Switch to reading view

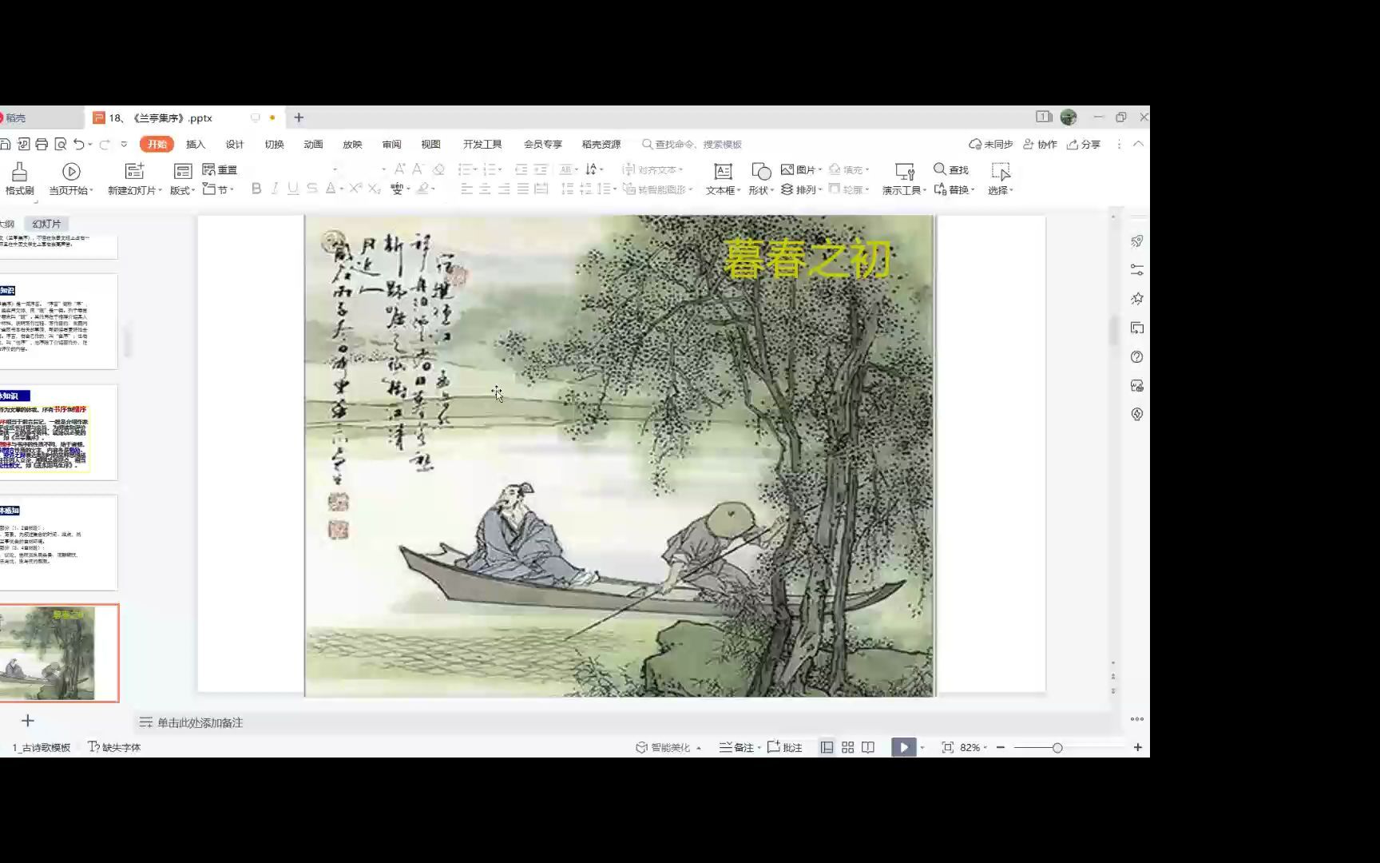coord(868,747)
